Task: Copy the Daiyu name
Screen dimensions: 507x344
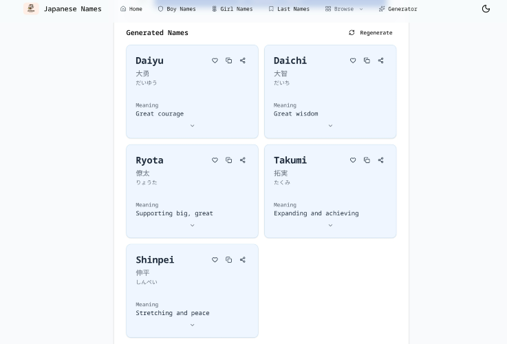Action: (x=228, y=61)
